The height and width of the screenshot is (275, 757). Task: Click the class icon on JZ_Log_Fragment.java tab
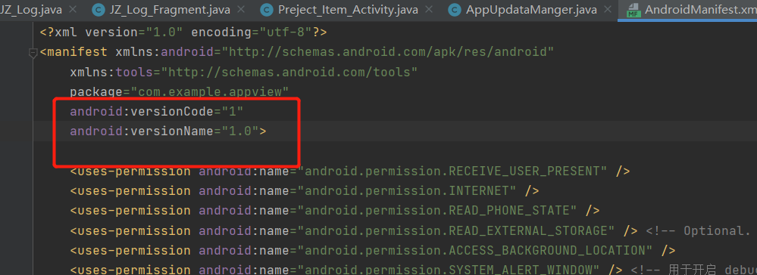(99, 10)
